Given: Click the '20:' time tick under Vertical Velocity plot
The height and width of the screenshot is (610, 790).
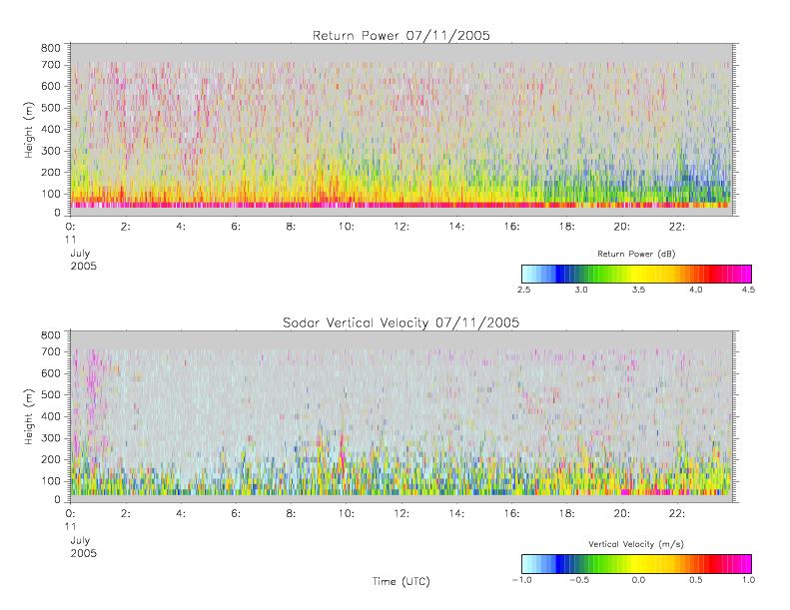Looking at the screenshot, I should point(622,514).
